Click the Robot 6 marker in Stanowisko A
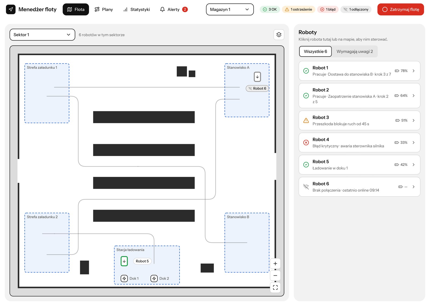Screen dimensions: 430x306 tap(257, 77)
